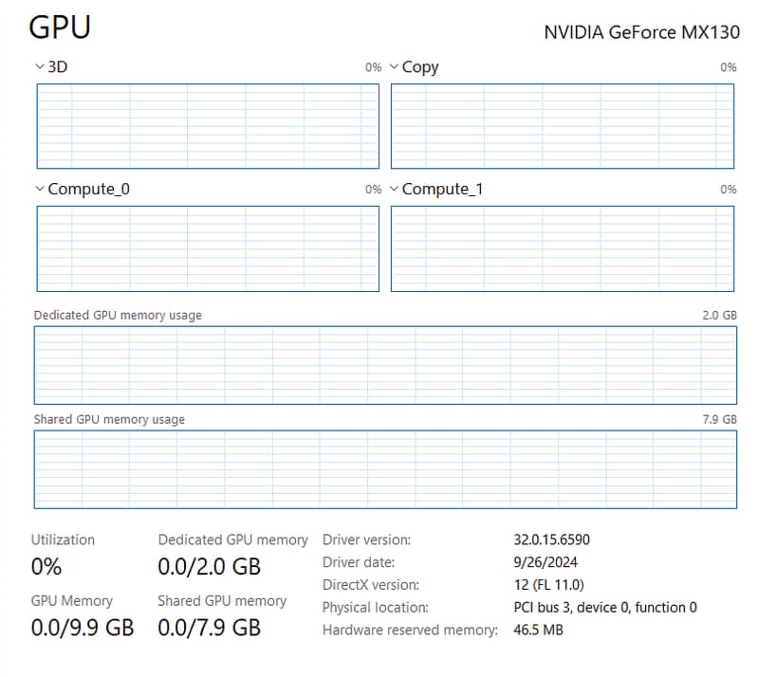Open the 3D engine dropdown chevron
758x677 pixels.
coord(40,67)
